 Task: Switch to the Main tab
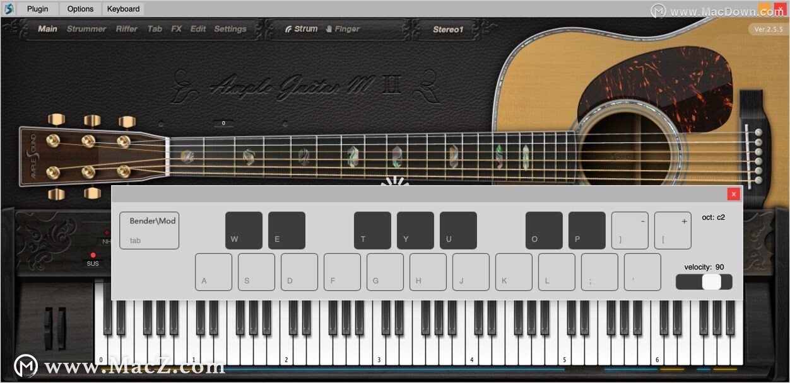tap(47, 29)
